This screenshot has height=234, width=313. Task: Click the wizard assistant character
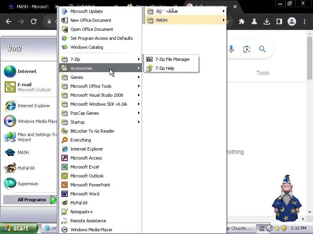click(x=287, y=199)
